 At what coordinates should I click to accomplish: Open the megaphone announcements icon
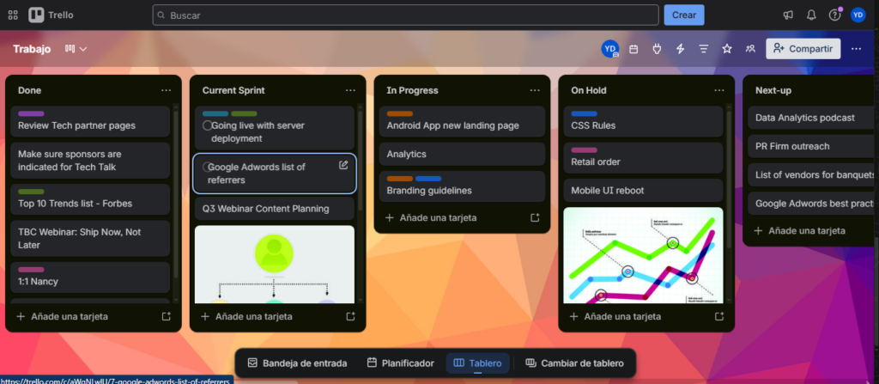(x=788, y=15)
